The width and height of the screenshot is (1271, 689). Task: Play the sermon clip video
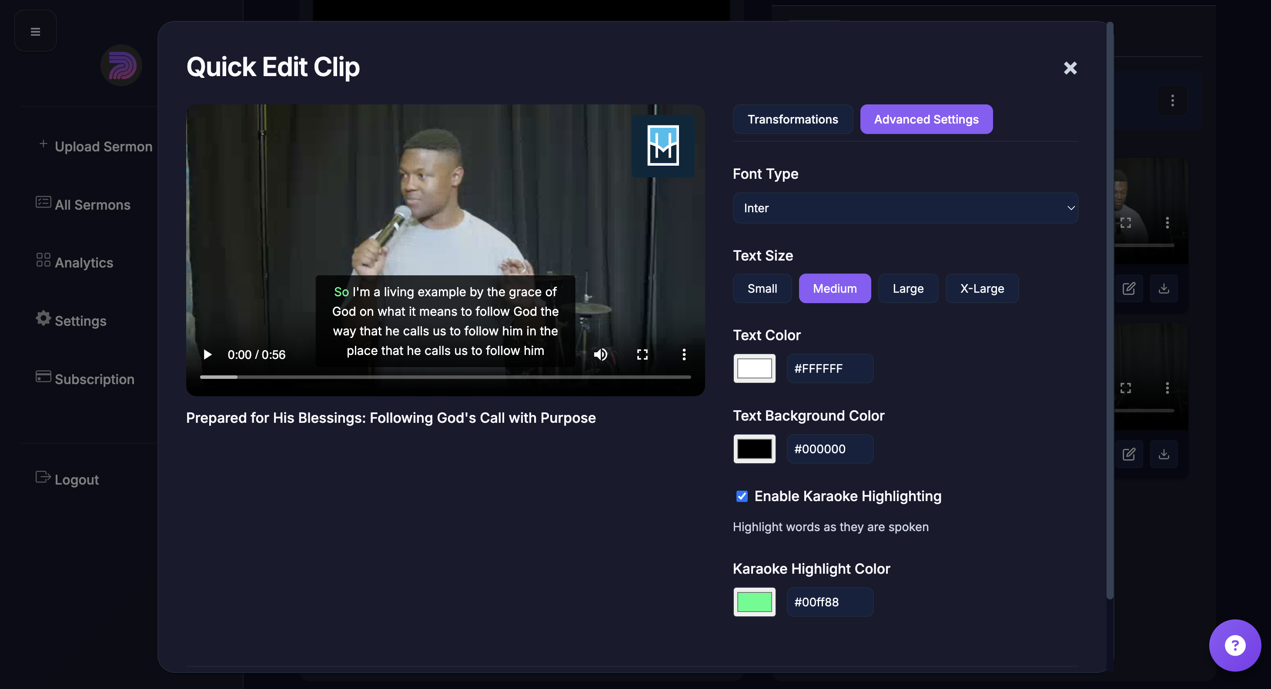(x=208, y=355)
